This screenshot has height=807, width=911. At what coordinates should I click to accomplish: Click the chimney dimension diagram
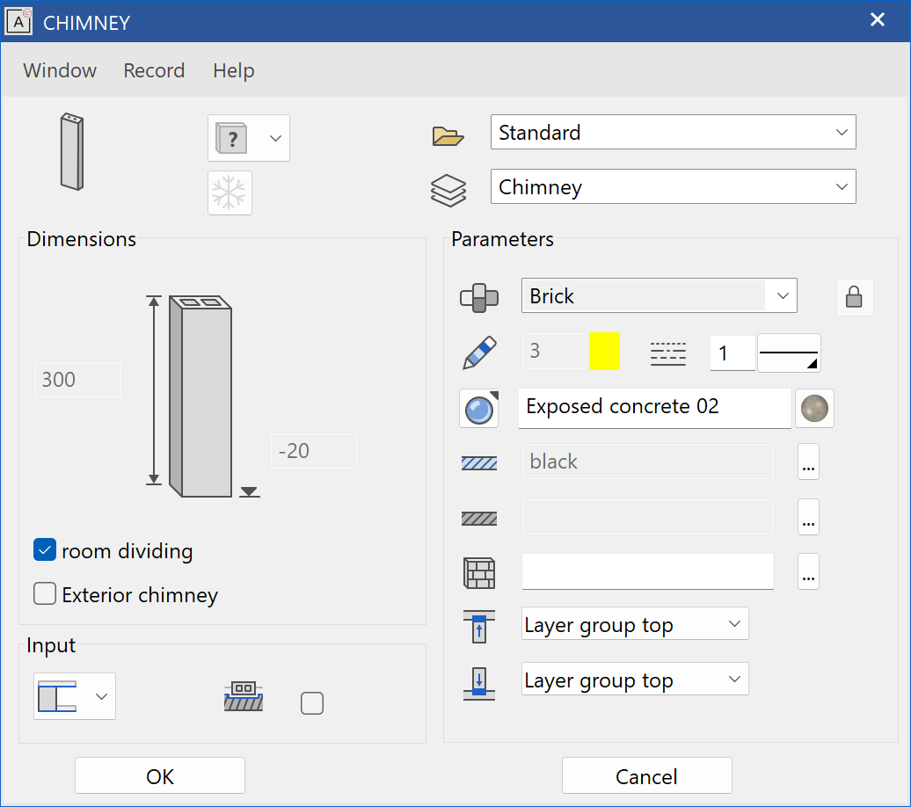(x=200, y=396)
